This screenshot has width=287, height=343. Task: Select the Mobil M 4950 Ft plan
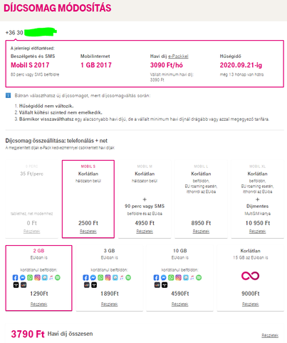coord(145,199)
